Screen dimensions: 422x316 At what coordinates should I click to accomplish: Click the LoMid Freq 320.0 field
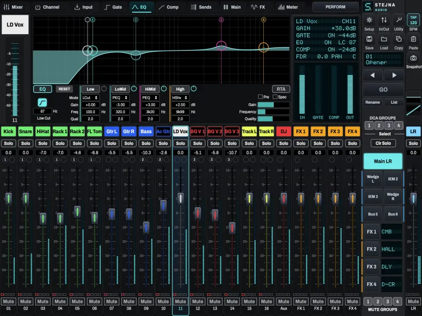(120, 112)
